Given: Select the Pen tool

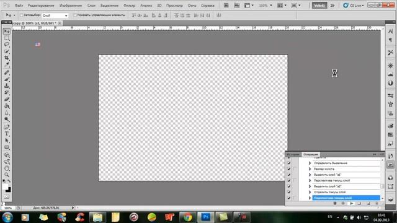Looking at the screenshot, I should click(7, 127).
